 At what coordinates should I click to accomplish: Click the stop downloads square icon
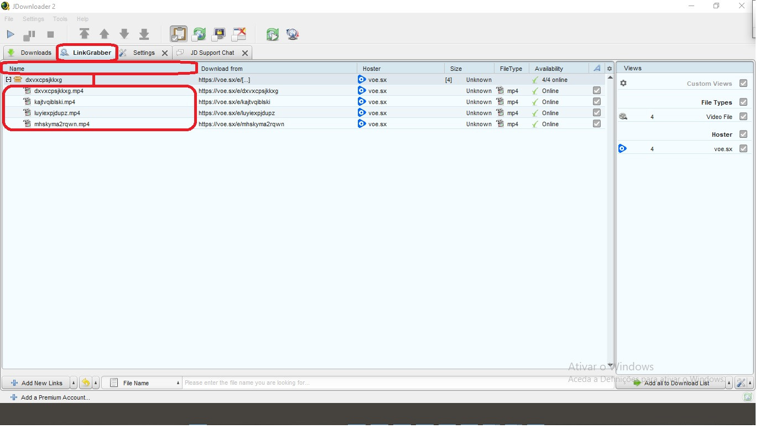pos(50,34)
